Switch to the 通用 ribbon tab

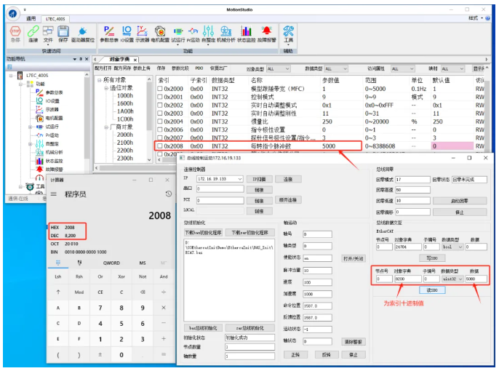(31, 19)
